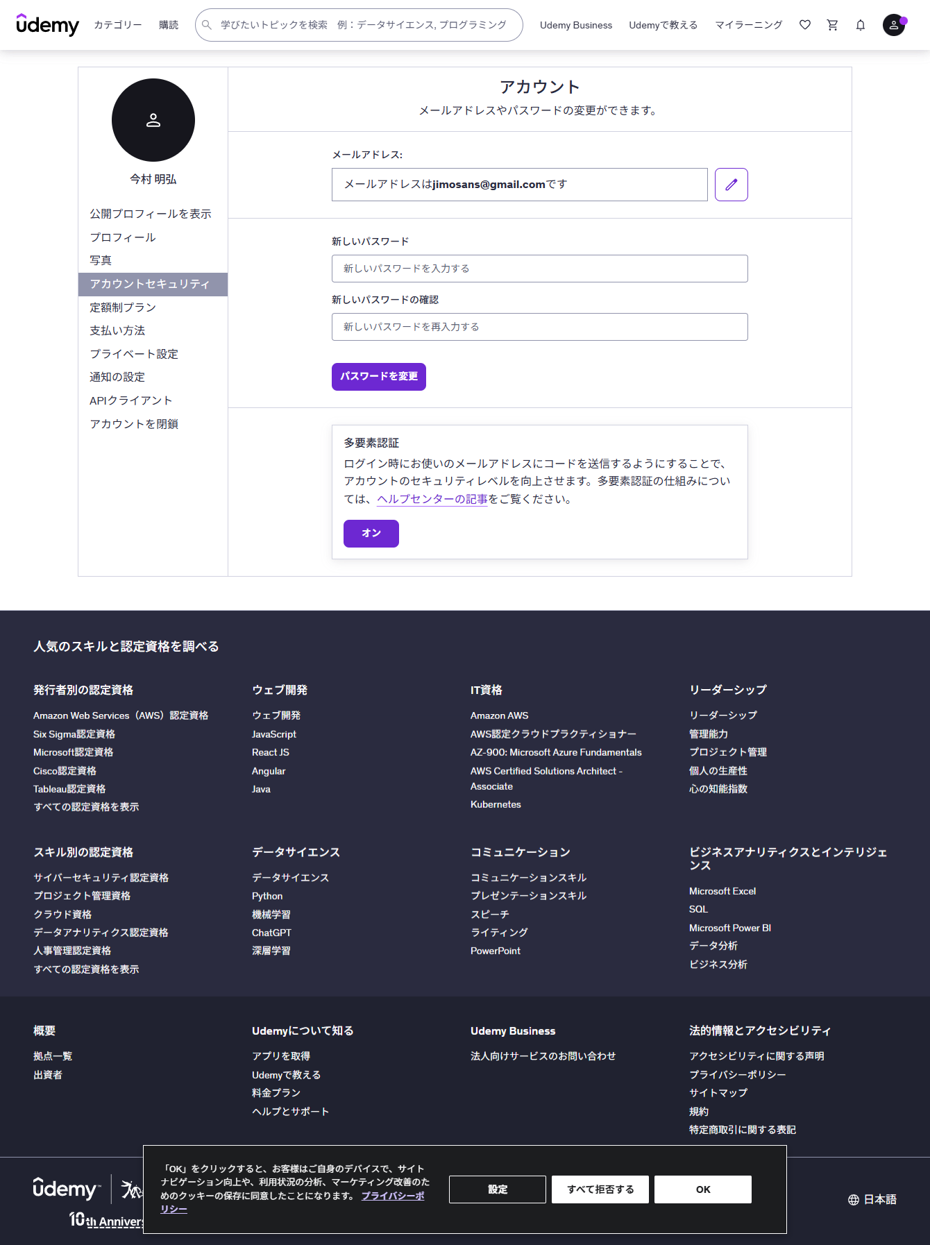Open アカウントを閉鎖 in the sidebar

point(134,424)
